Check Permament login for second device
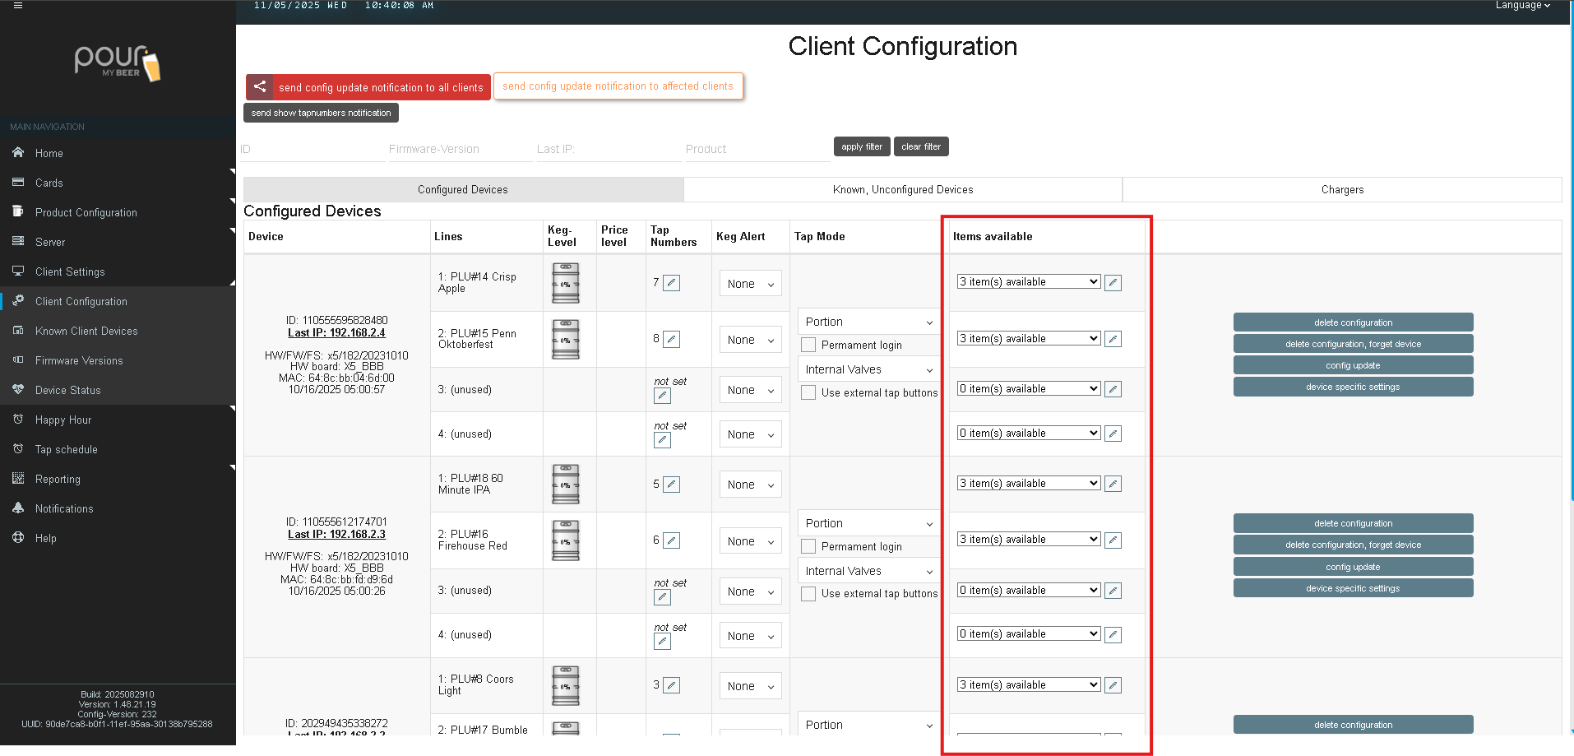 (x=808, y=546)
